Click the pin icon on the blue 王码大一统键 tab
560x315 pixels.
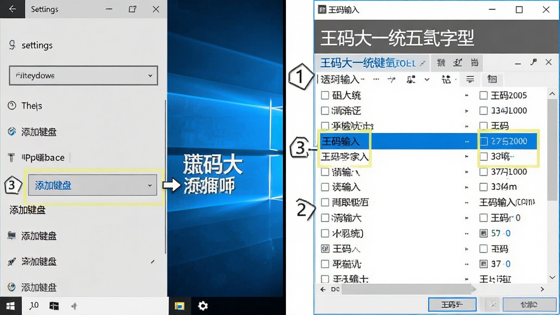tap(423, 63)
